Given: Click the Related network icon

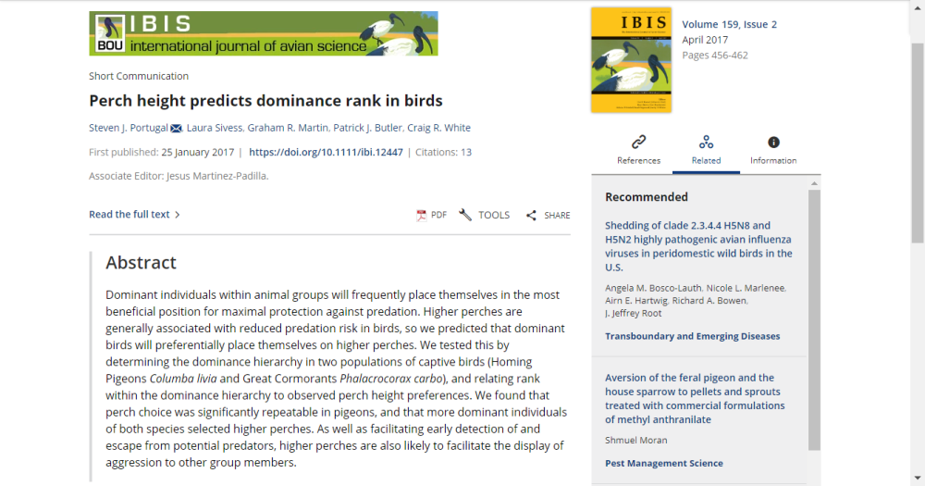Looking at the screenshot, I should tap(706, 142).
